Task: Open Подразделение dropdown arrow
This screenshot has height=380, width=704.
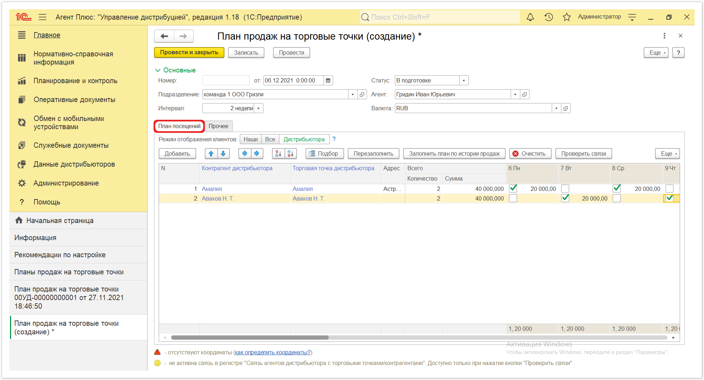Action: 353,94
